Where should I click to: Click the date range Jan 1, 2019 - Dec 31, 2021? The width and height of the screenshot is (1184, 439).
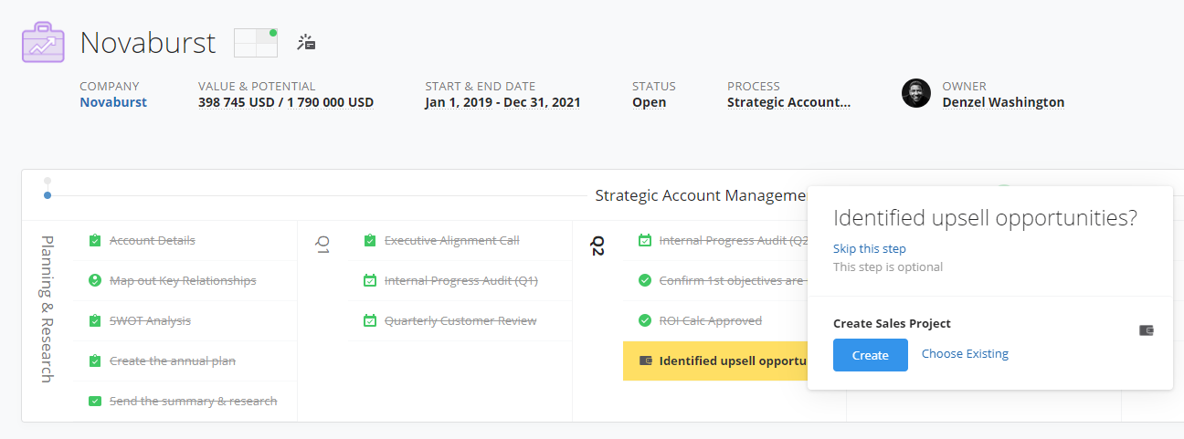(x=502, y=102)
